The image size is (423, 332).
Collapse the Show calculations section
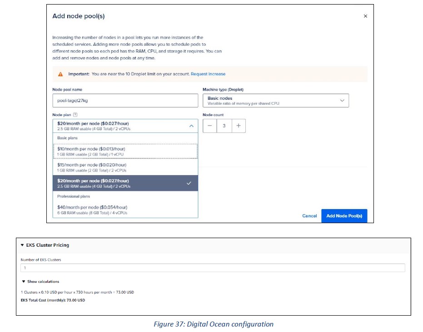(x=24, y=281)
